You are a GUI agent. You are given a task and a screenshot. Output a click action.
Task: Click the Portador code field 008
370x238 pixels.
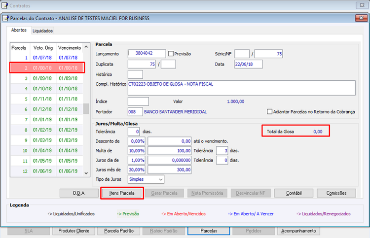pos(135,112)
